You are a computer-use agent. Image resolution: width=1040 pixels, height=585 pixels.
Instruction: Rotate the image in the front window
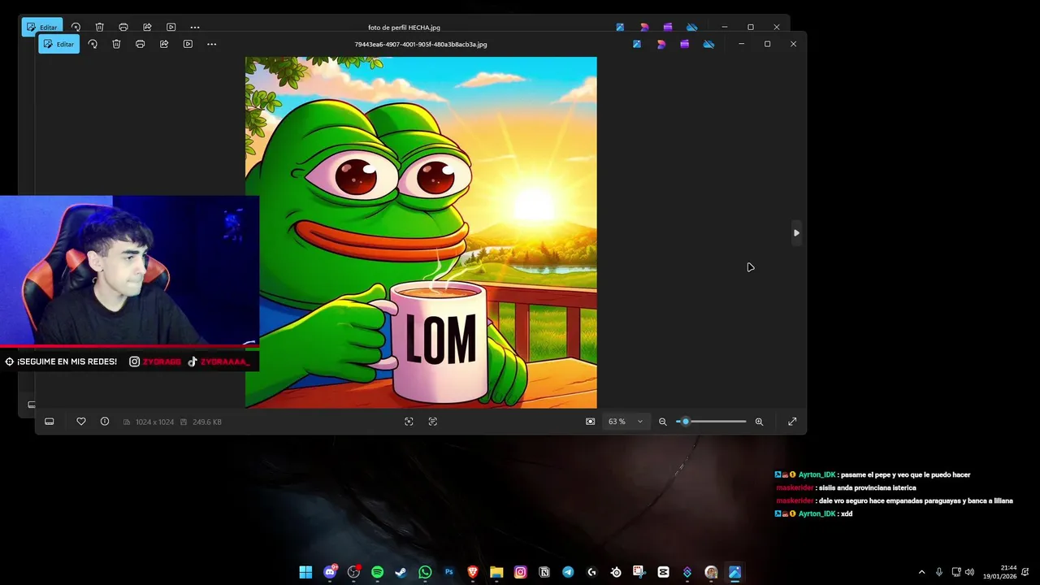click(93, 44)
